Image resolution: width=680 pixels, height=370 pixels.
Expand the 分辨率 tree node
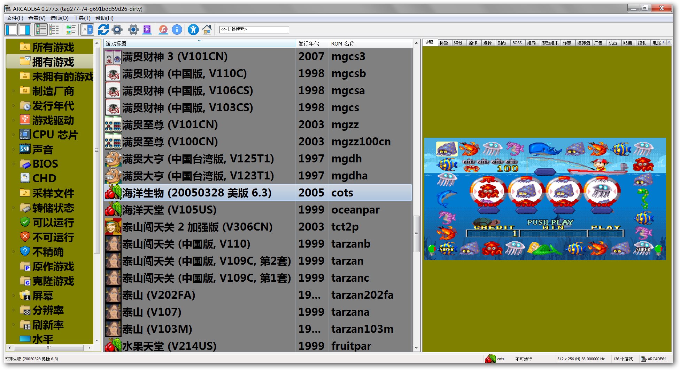click(14, 310)
